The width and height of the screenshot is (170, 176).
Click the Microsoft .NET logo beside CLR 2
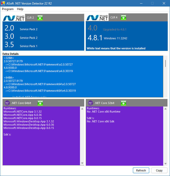[x=14, y=18]
